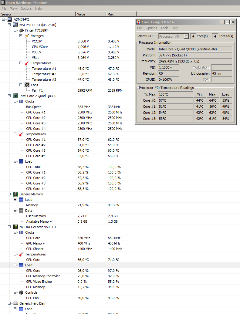Viewport: 240px width, 314px height.
Task: Click the NVIDIA Clocks icon
Action: coord(21,232)
